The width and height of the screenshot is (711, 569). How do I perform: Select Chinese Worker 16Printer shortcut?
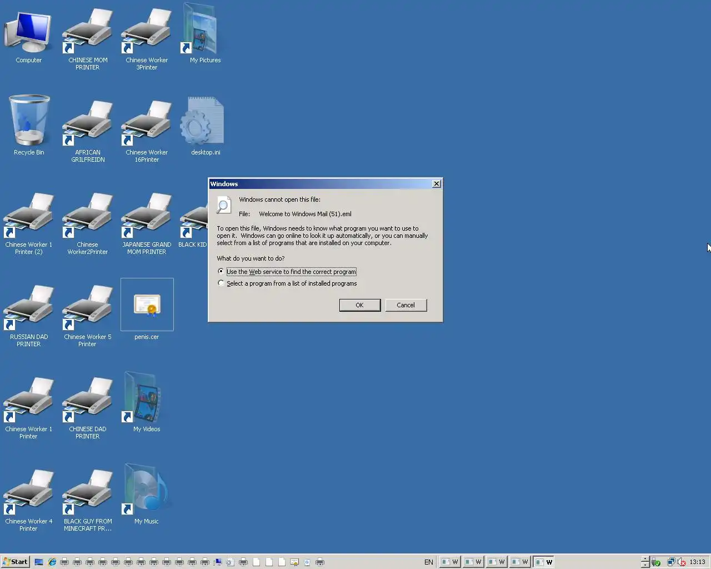[x=147, y=131]
